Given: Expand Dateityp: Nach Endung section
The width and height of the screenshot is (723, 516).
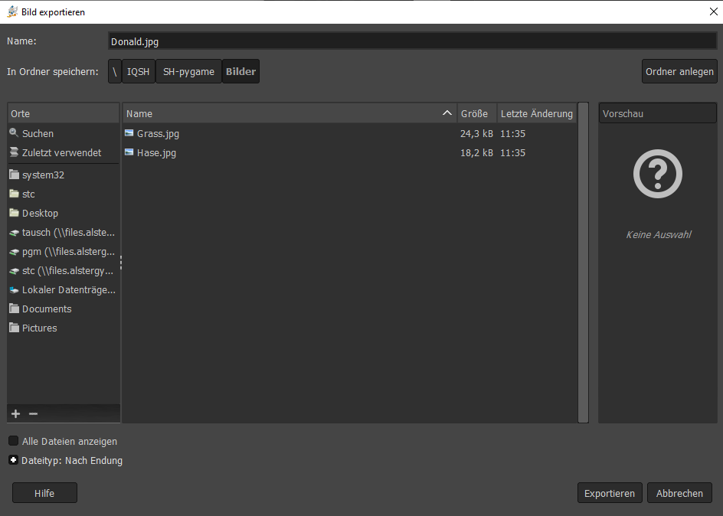Looking at the screenshot, I should 14,460.
